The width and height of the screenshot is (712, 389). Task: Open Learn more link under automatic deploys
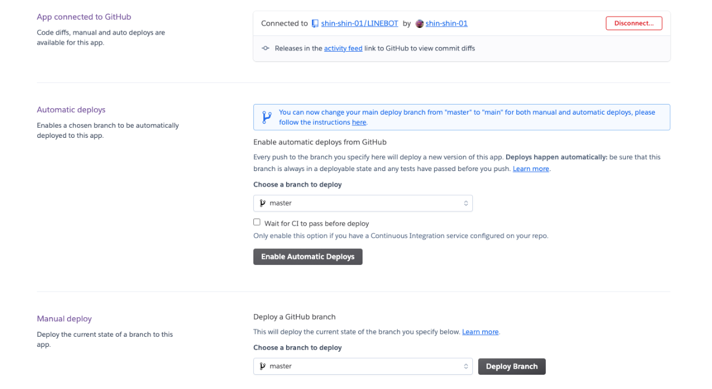tap(531, 169)
